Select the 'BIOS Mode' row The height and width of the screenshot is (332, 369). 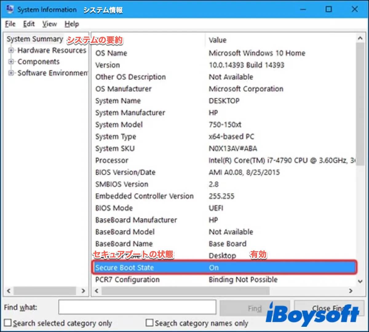pos(224,208)
